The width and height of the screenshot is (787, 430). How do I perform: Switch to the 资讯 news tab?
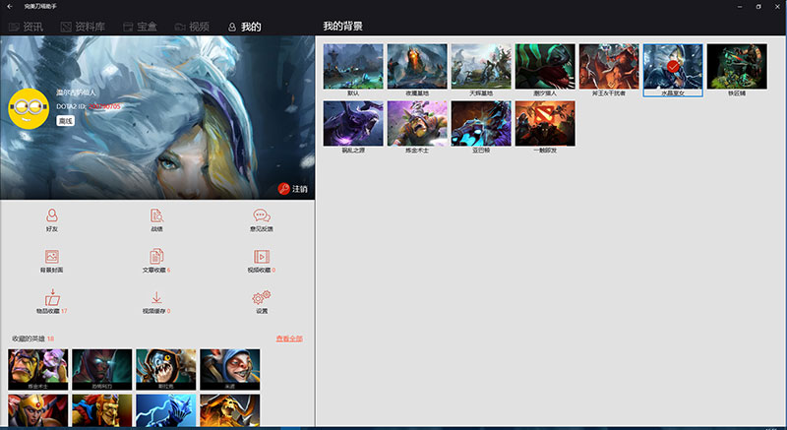tap(27, 27)
